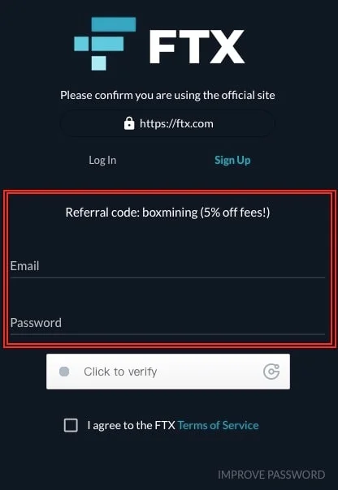
Task: Click the 'Referral code:' label text
Action: pos(102,213)
